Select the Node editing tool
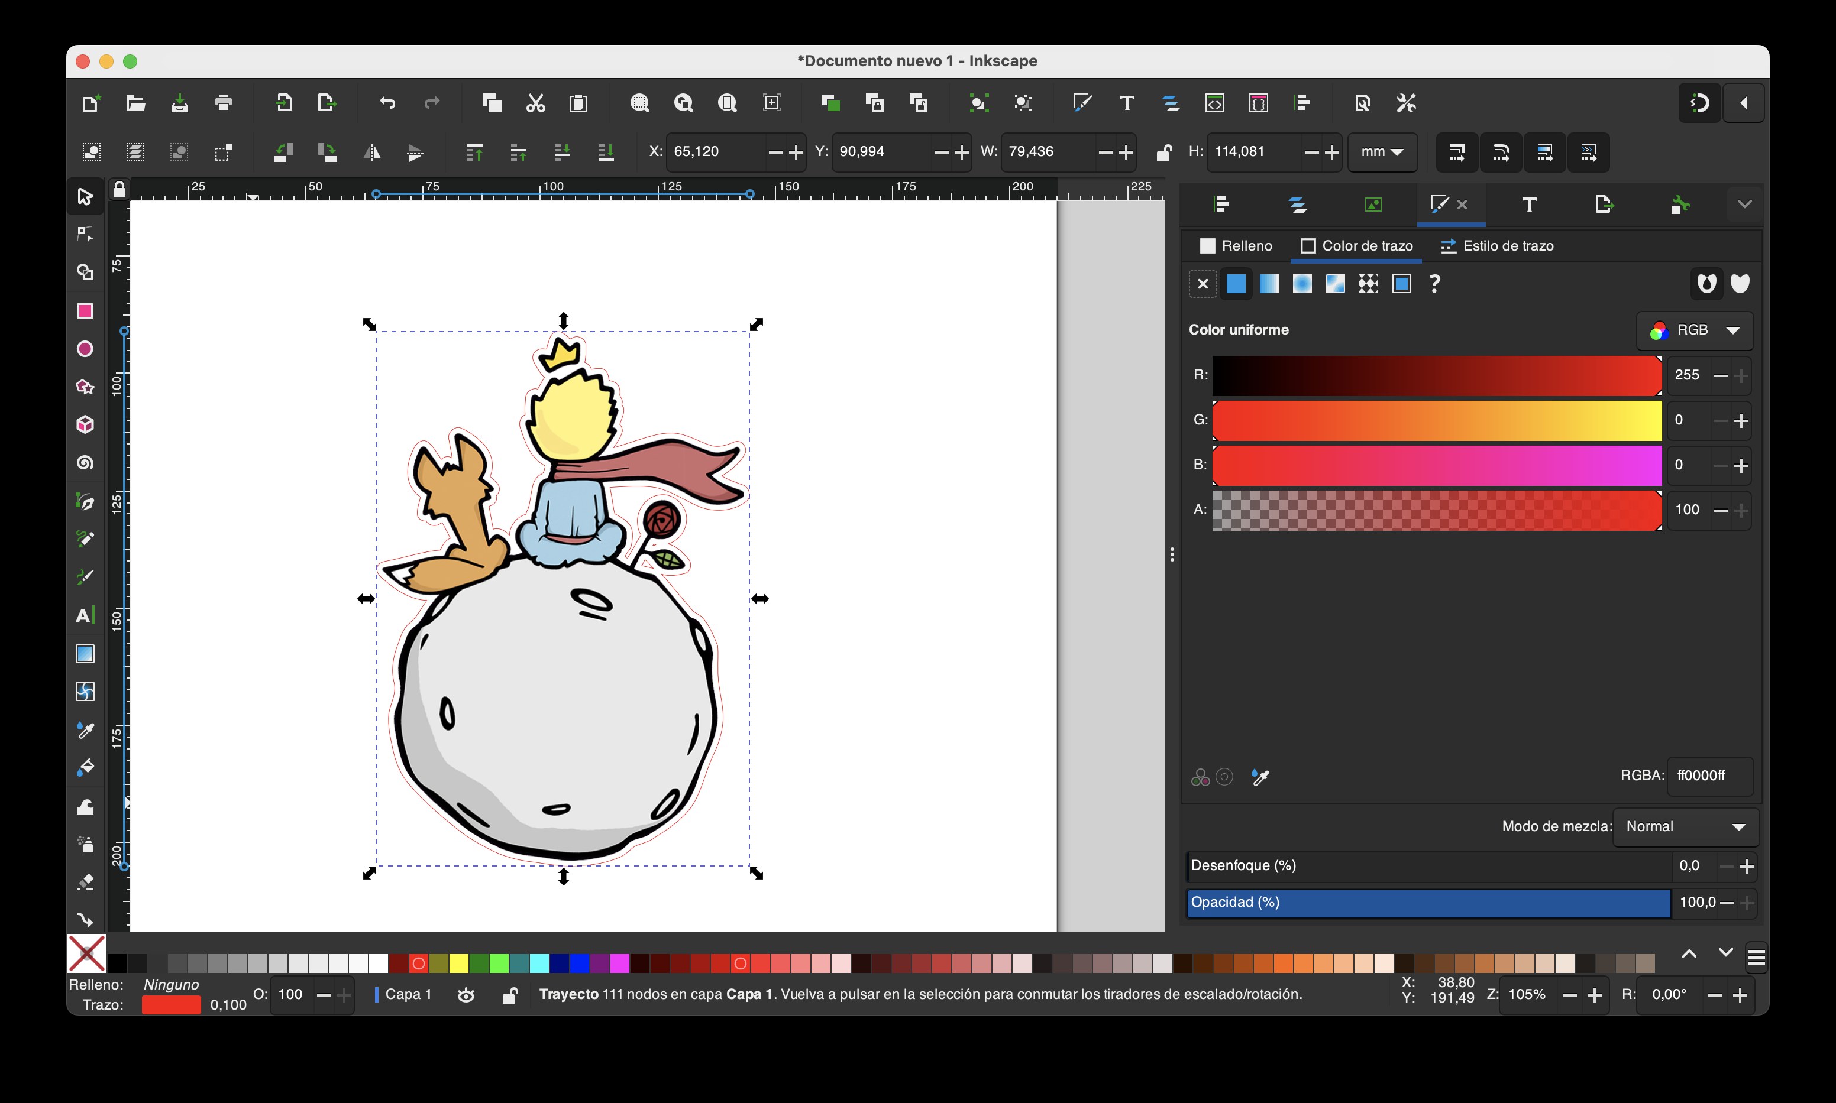1836x1103 pixels. [85, 235]
